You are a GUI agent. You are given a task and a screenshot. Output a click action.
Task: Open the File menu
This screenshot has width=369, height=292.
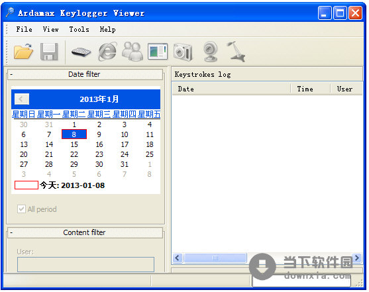click(24, 29)
